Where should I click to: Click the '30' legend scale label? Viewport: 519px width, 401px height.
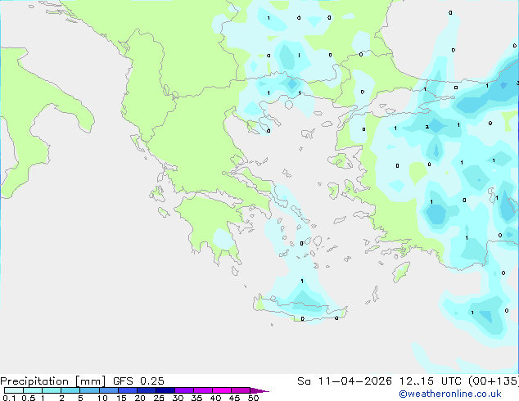[178, 398]
